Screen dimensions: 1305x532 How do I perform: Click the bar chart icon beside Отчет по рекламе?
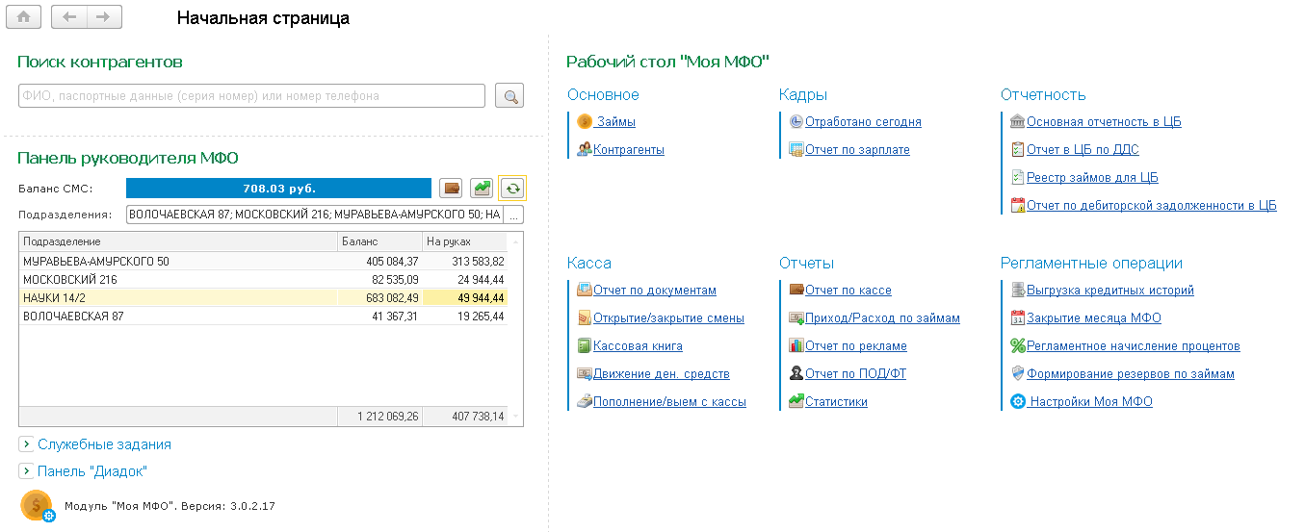click(x=796, y=345)
